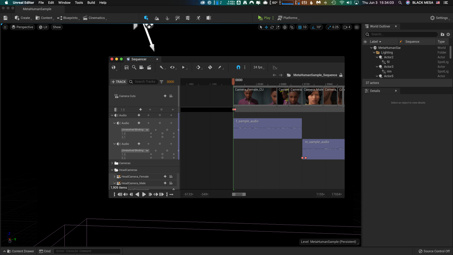Enable the keyframe auto-key diamond icon
This screenshot has height=255, width=453.
(198, 67)
